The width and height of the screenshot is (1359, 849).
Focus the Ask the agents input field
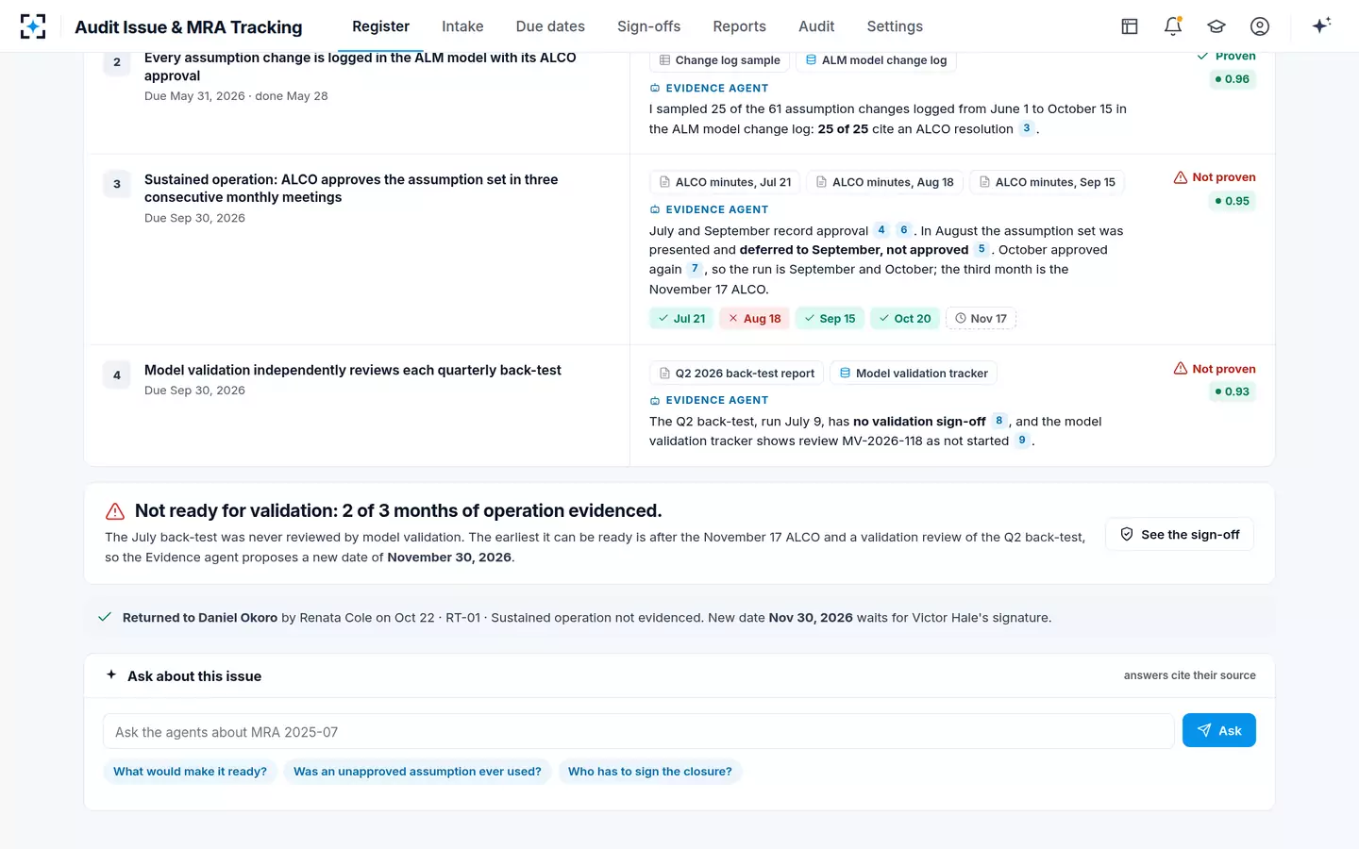(639, 732)
